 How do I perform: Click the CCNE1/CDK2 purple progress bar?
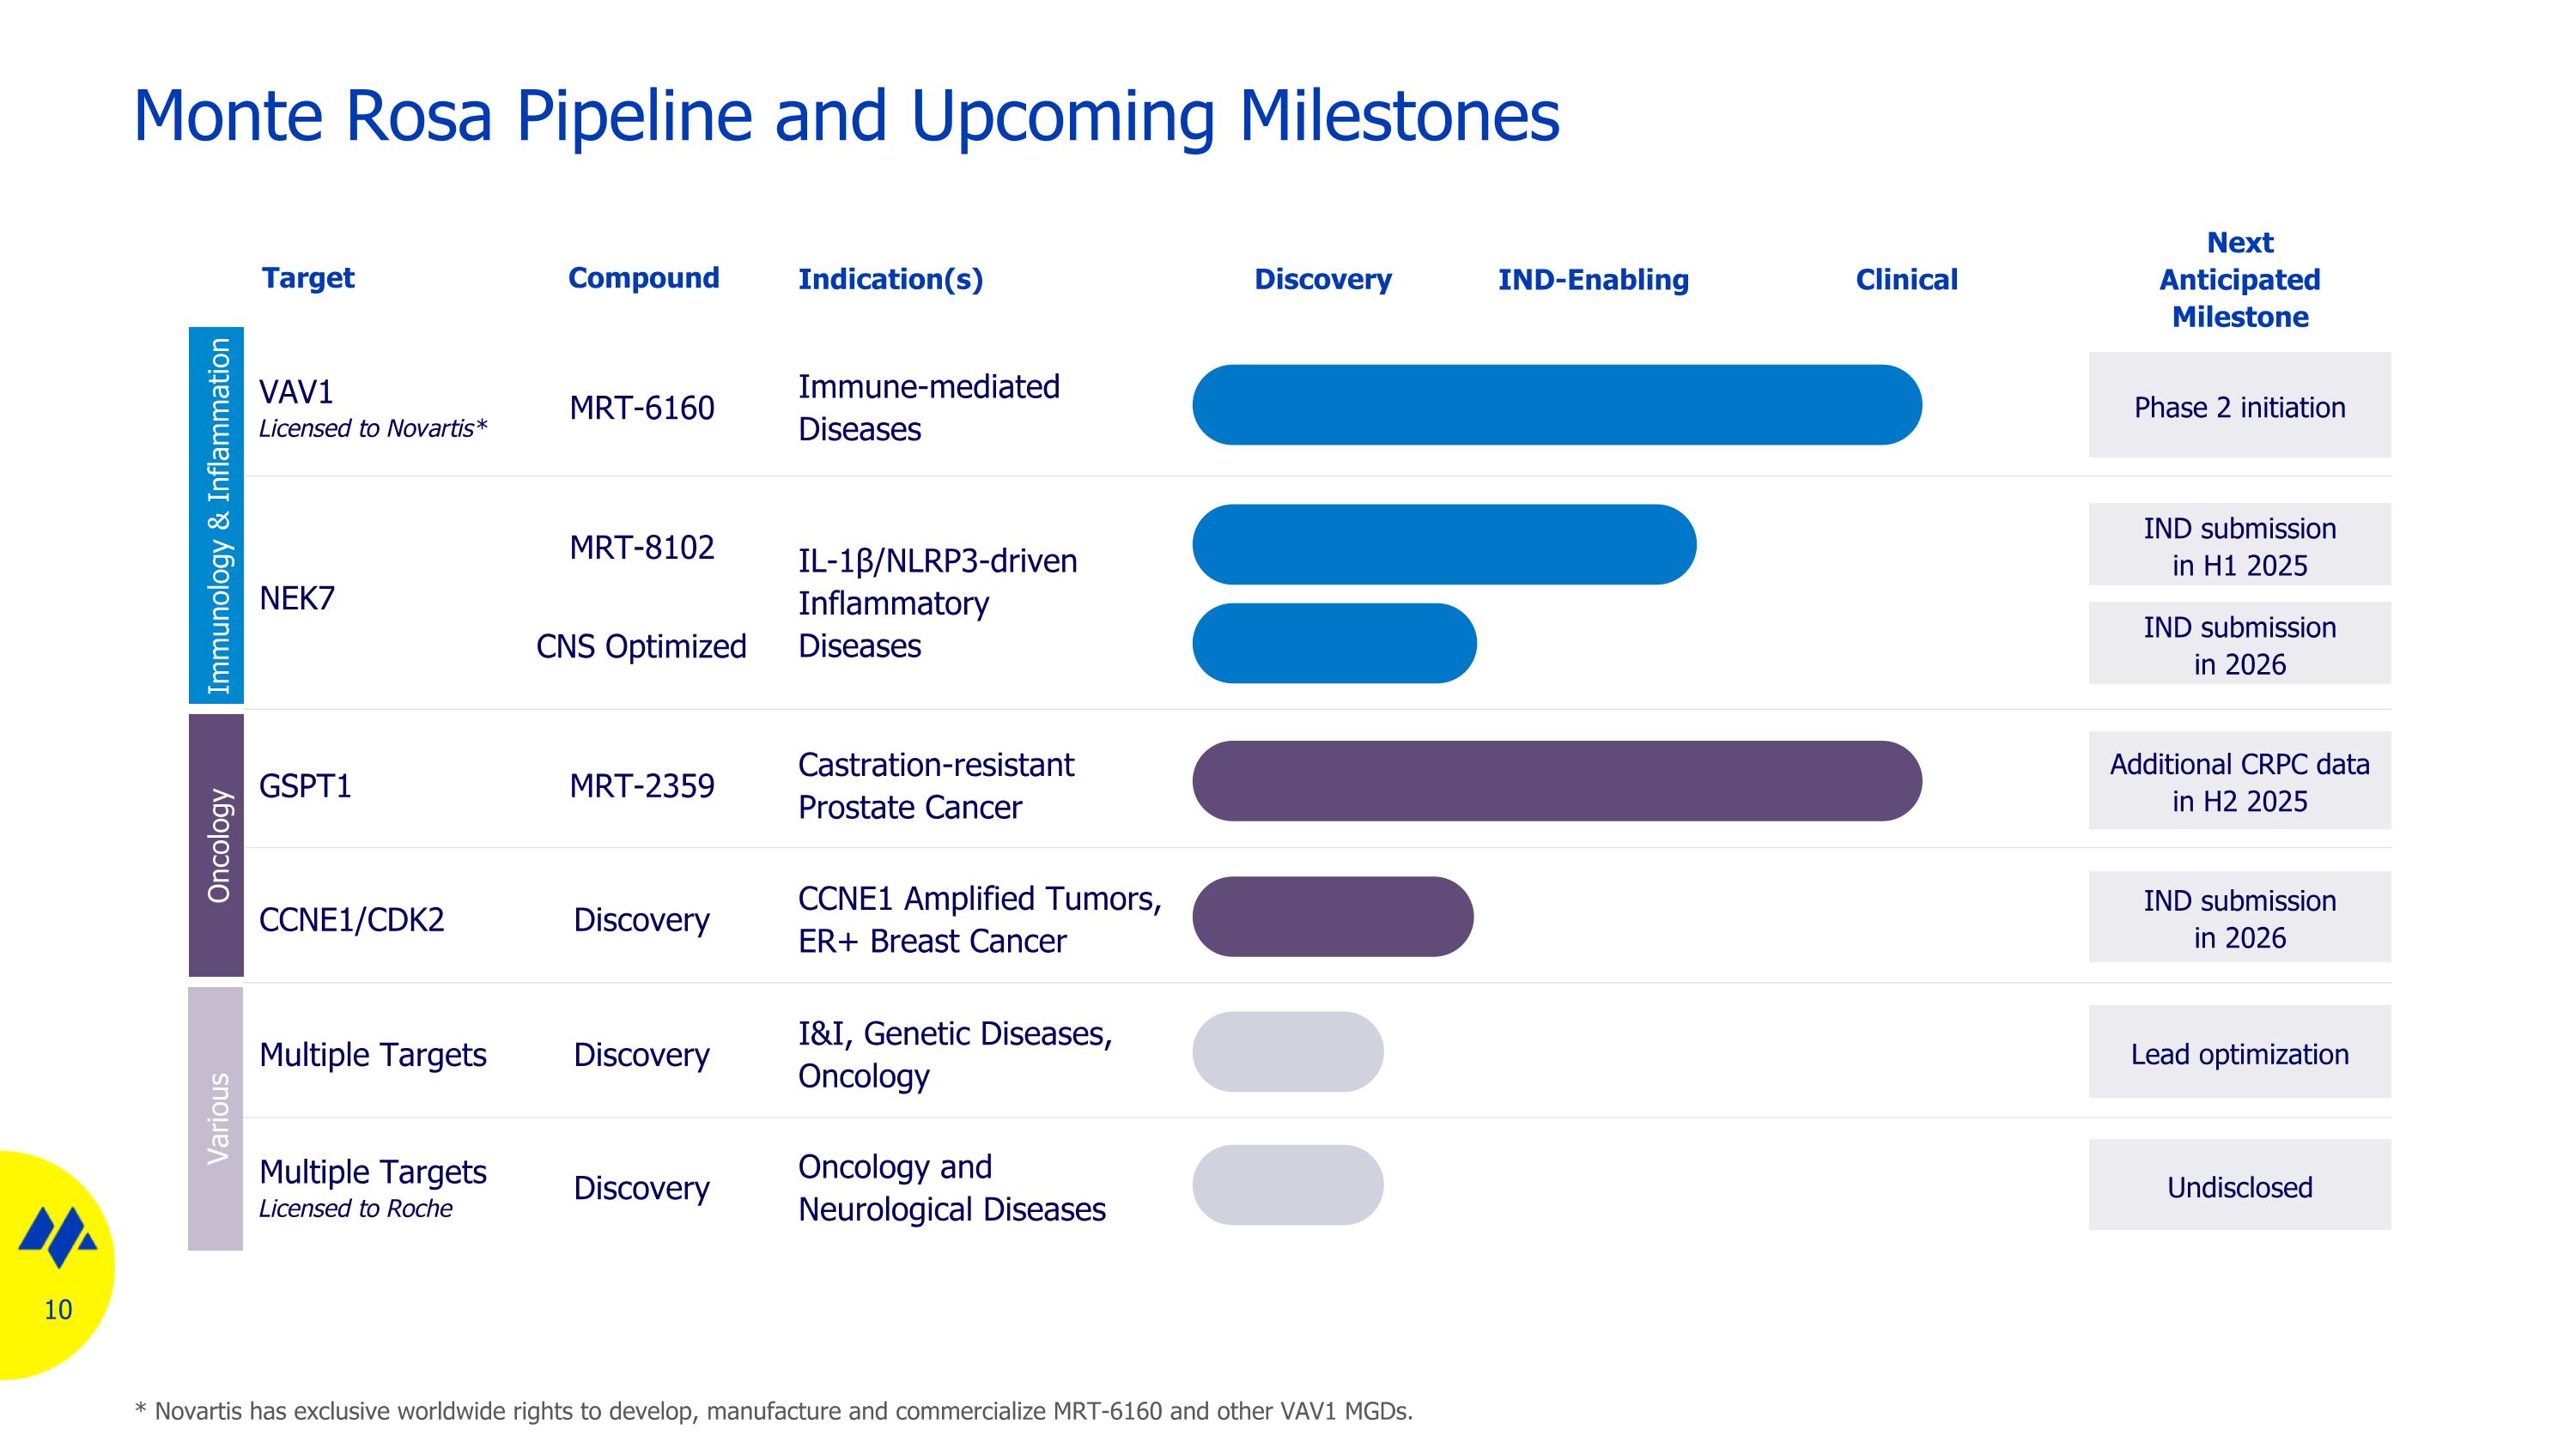pyautogui.click(x=1332, y=918)
